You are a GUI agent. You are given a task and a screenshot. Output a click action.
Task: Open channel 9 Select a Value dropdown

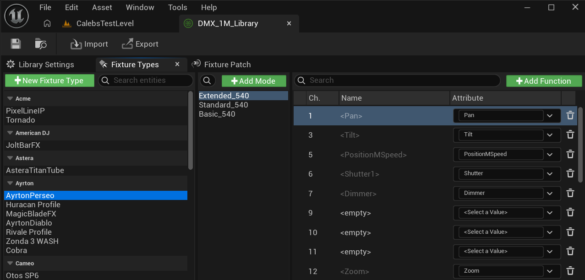point(507,212)
